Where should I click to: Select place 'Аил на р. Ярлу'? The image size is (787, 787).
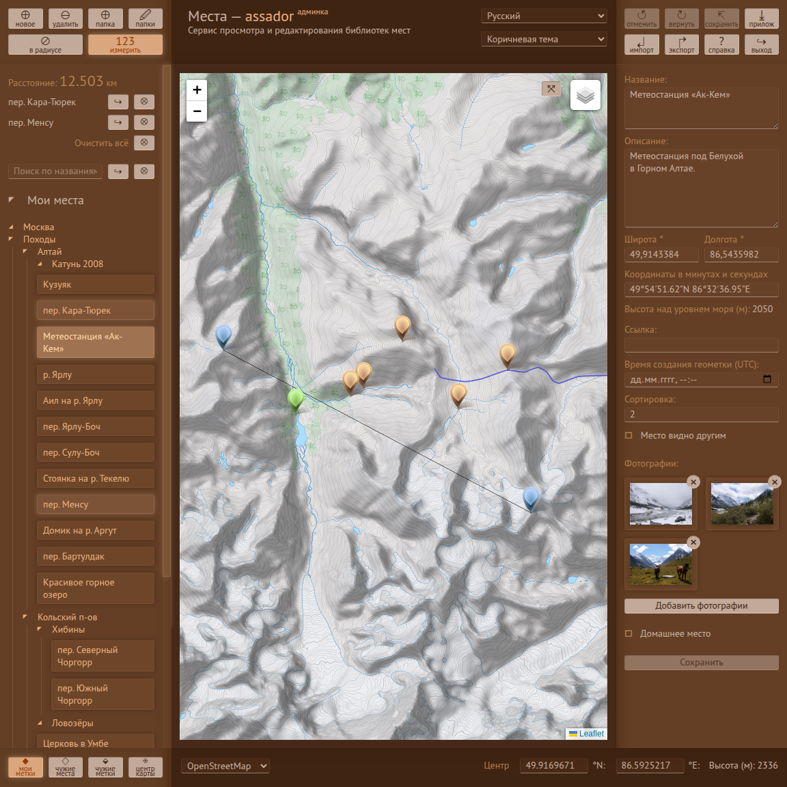(96, 400)
